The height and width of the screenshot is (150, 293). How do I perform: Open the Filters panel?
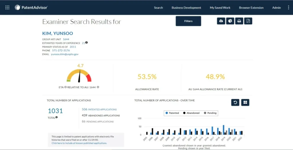tap(188, 21)
